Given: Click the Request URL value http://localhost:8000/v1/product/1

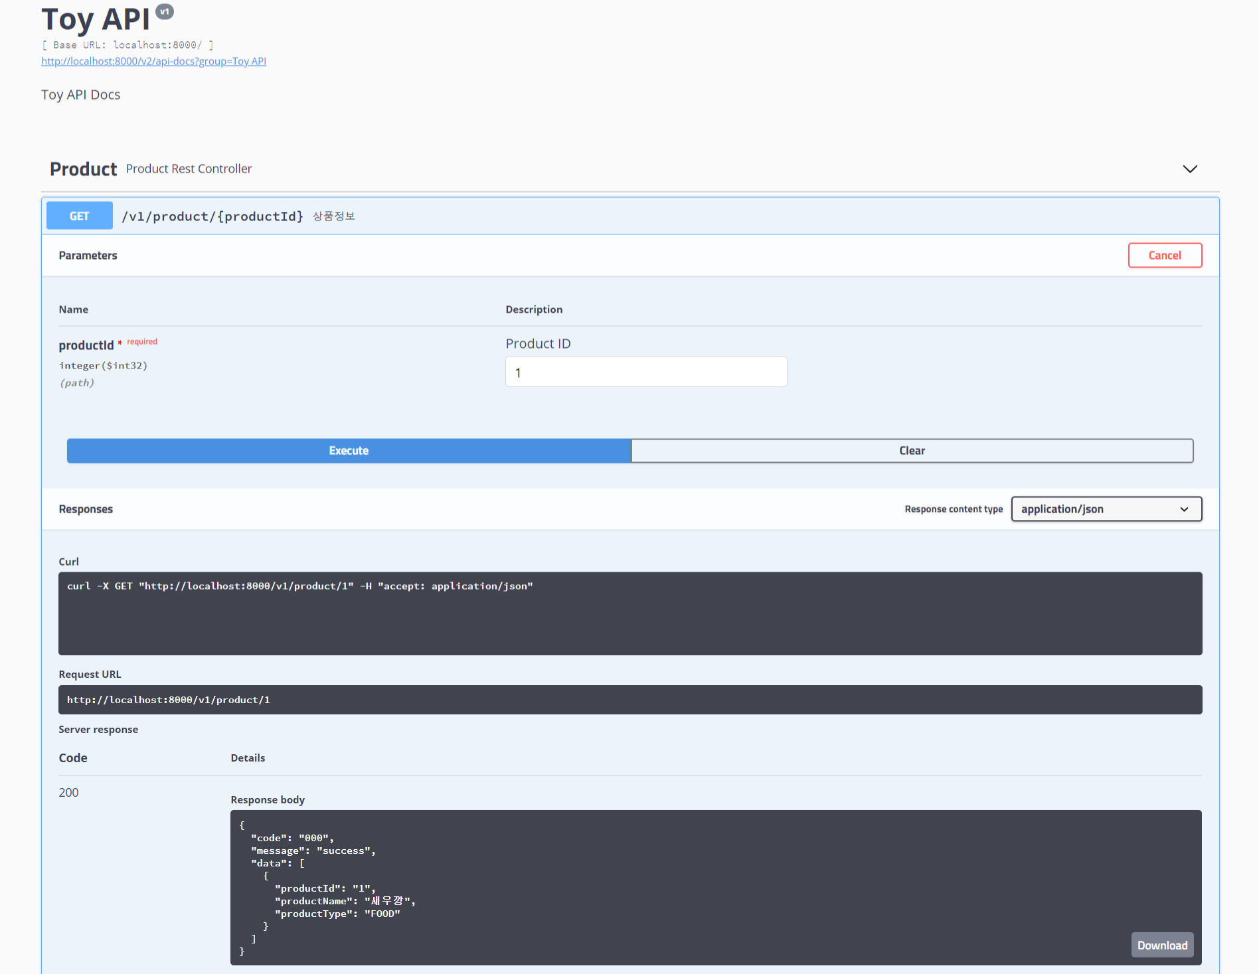Looking at the screenshot, I should (168, 700).
